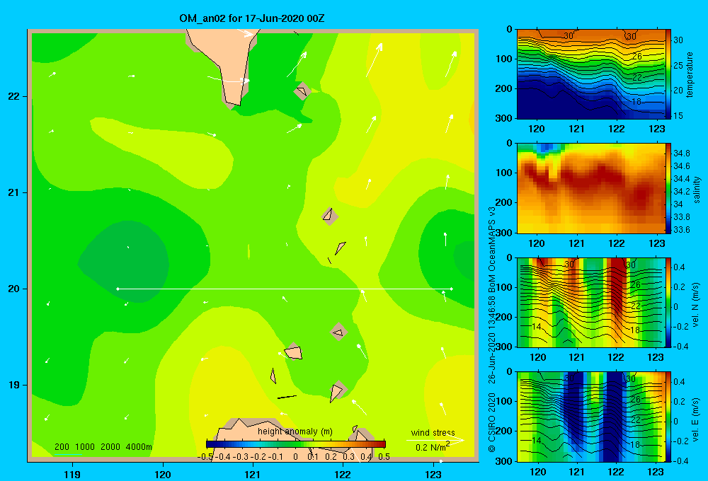Image resolution: width=708 pixels, height=481 pixels.
Task: Click the 0.2 N/m² wind stress scale value
Action: (433, 447)
